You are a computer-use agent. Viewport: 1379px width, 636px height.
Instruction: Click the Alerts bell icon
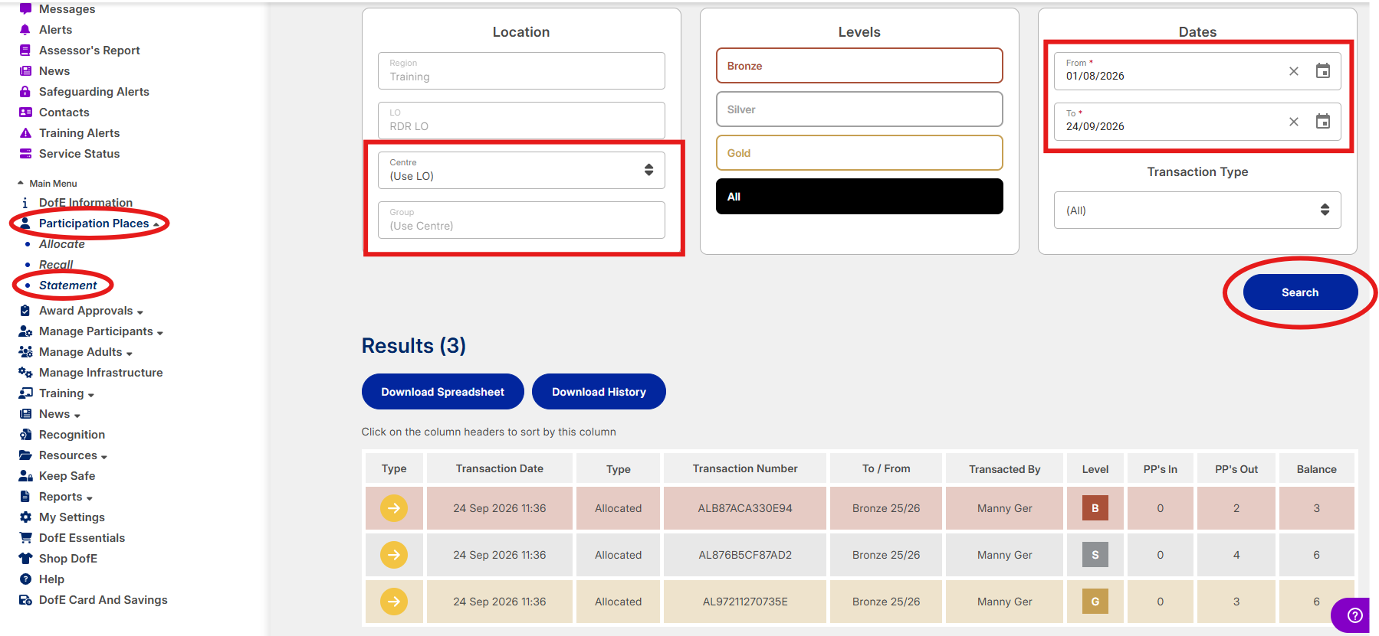tap(25, 30)
